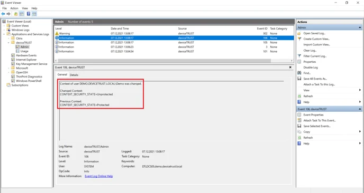Screen dimensions: 364x193
Task: Click the event list horizontal scrollbar
Action: [165, 61]
